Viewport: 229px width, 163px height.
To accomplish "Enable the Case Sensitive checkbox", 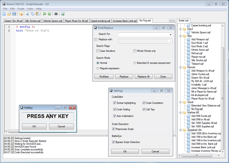I will tap(98, 51).
